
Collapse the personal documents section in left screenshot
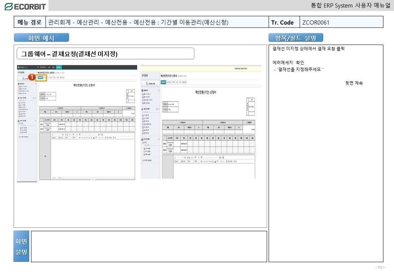pos(36,97)
